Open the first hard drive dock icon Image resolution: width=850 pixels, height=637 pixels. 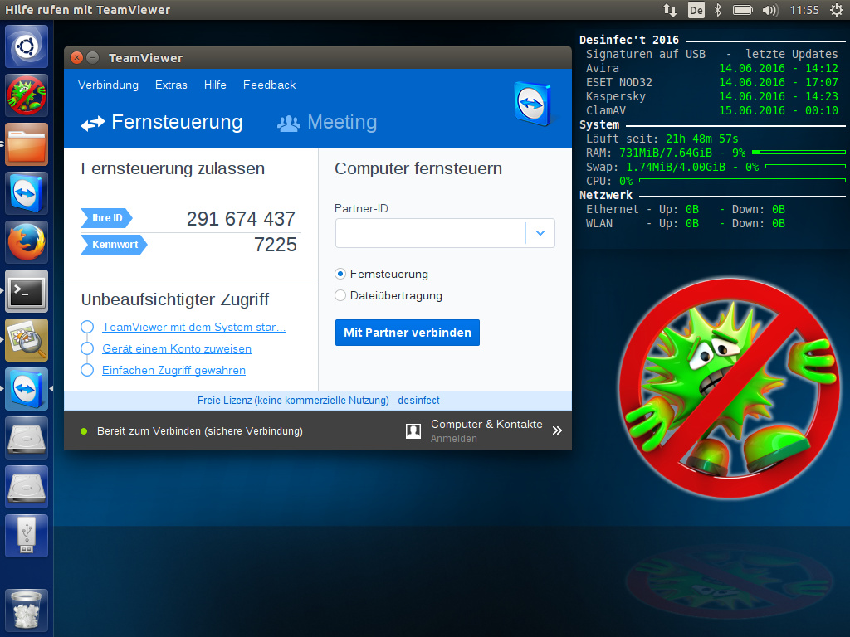click(27, 438)
